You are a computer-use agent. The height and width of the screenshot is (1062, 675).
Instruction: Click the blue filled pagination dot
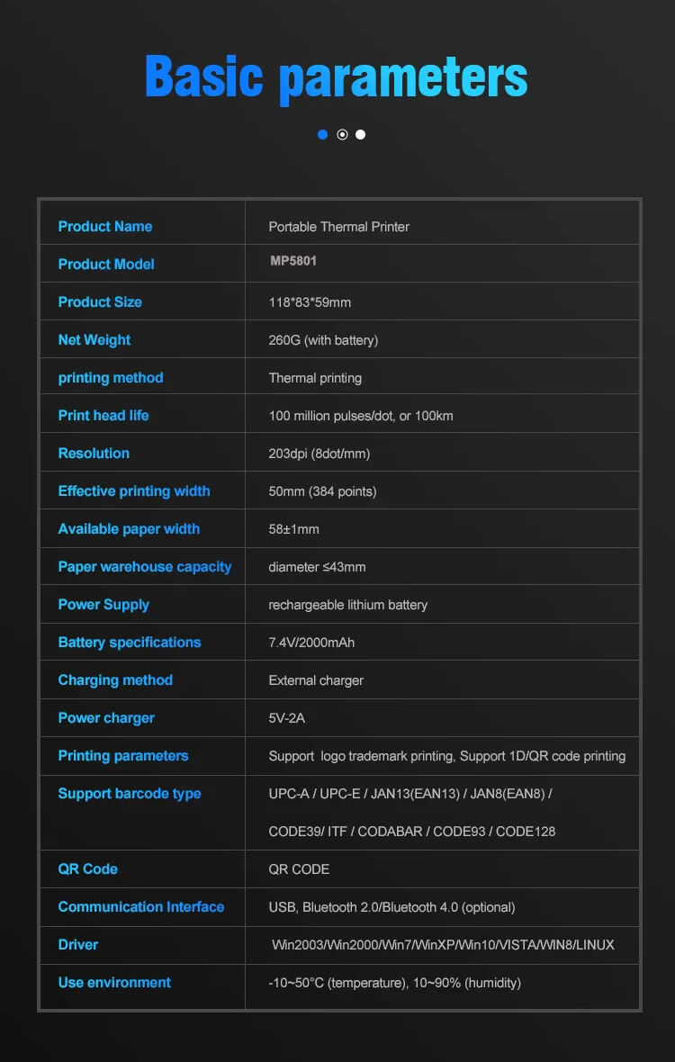323,134
